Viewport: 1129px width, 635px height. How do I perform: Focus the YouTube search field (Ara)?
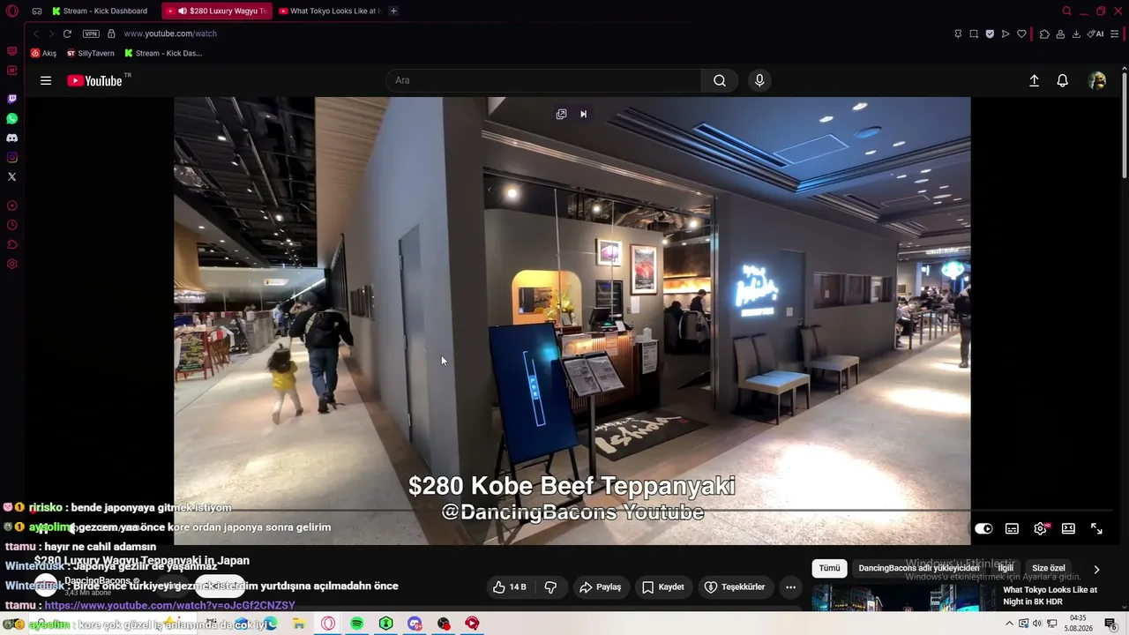point(543,80)
